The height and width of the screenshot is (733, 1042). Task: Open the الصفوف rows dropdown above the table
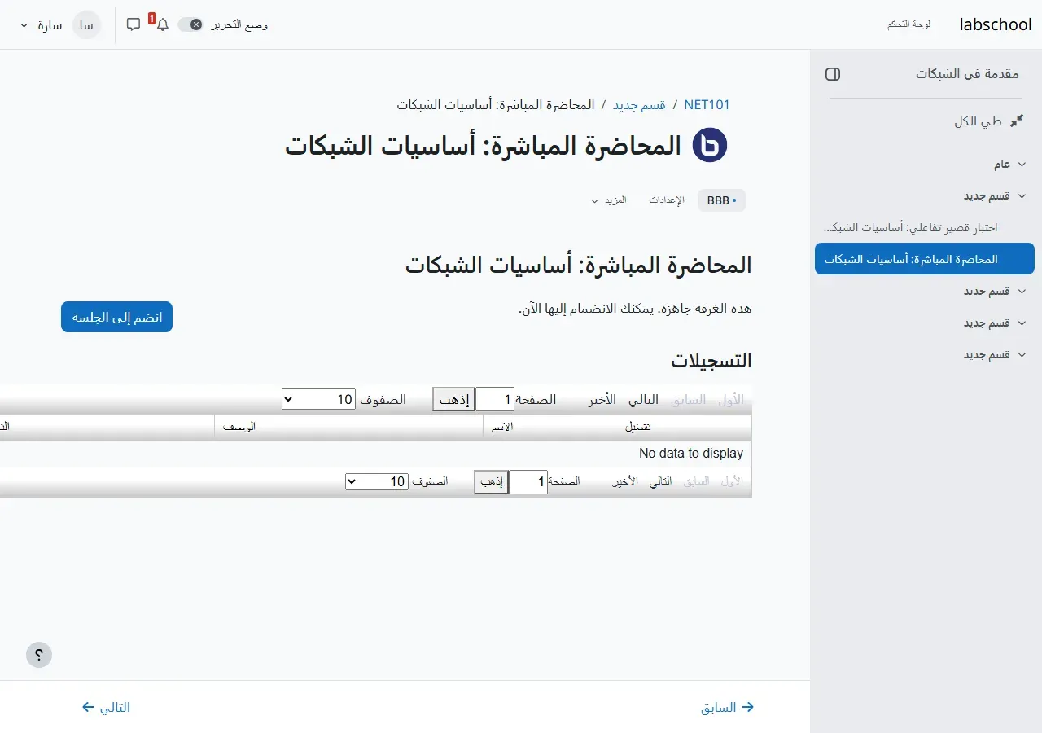318,399
